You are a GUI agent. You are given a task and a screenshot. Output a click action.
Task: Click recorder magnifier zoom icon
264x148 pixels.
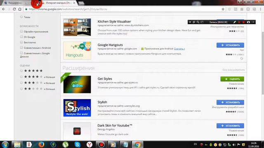click(x=198, y=22)
